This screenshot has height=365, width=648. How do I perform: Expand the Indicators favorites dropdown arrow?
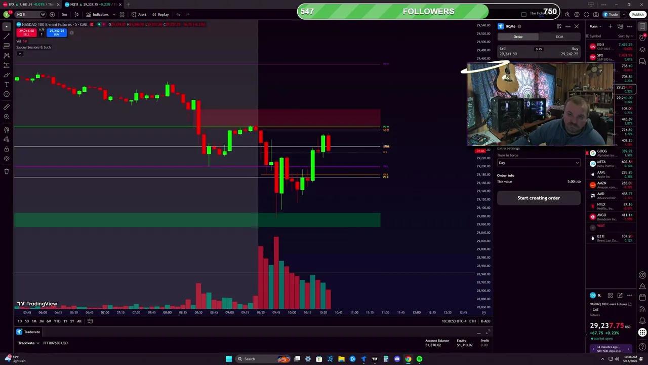[x=113, y=14]
